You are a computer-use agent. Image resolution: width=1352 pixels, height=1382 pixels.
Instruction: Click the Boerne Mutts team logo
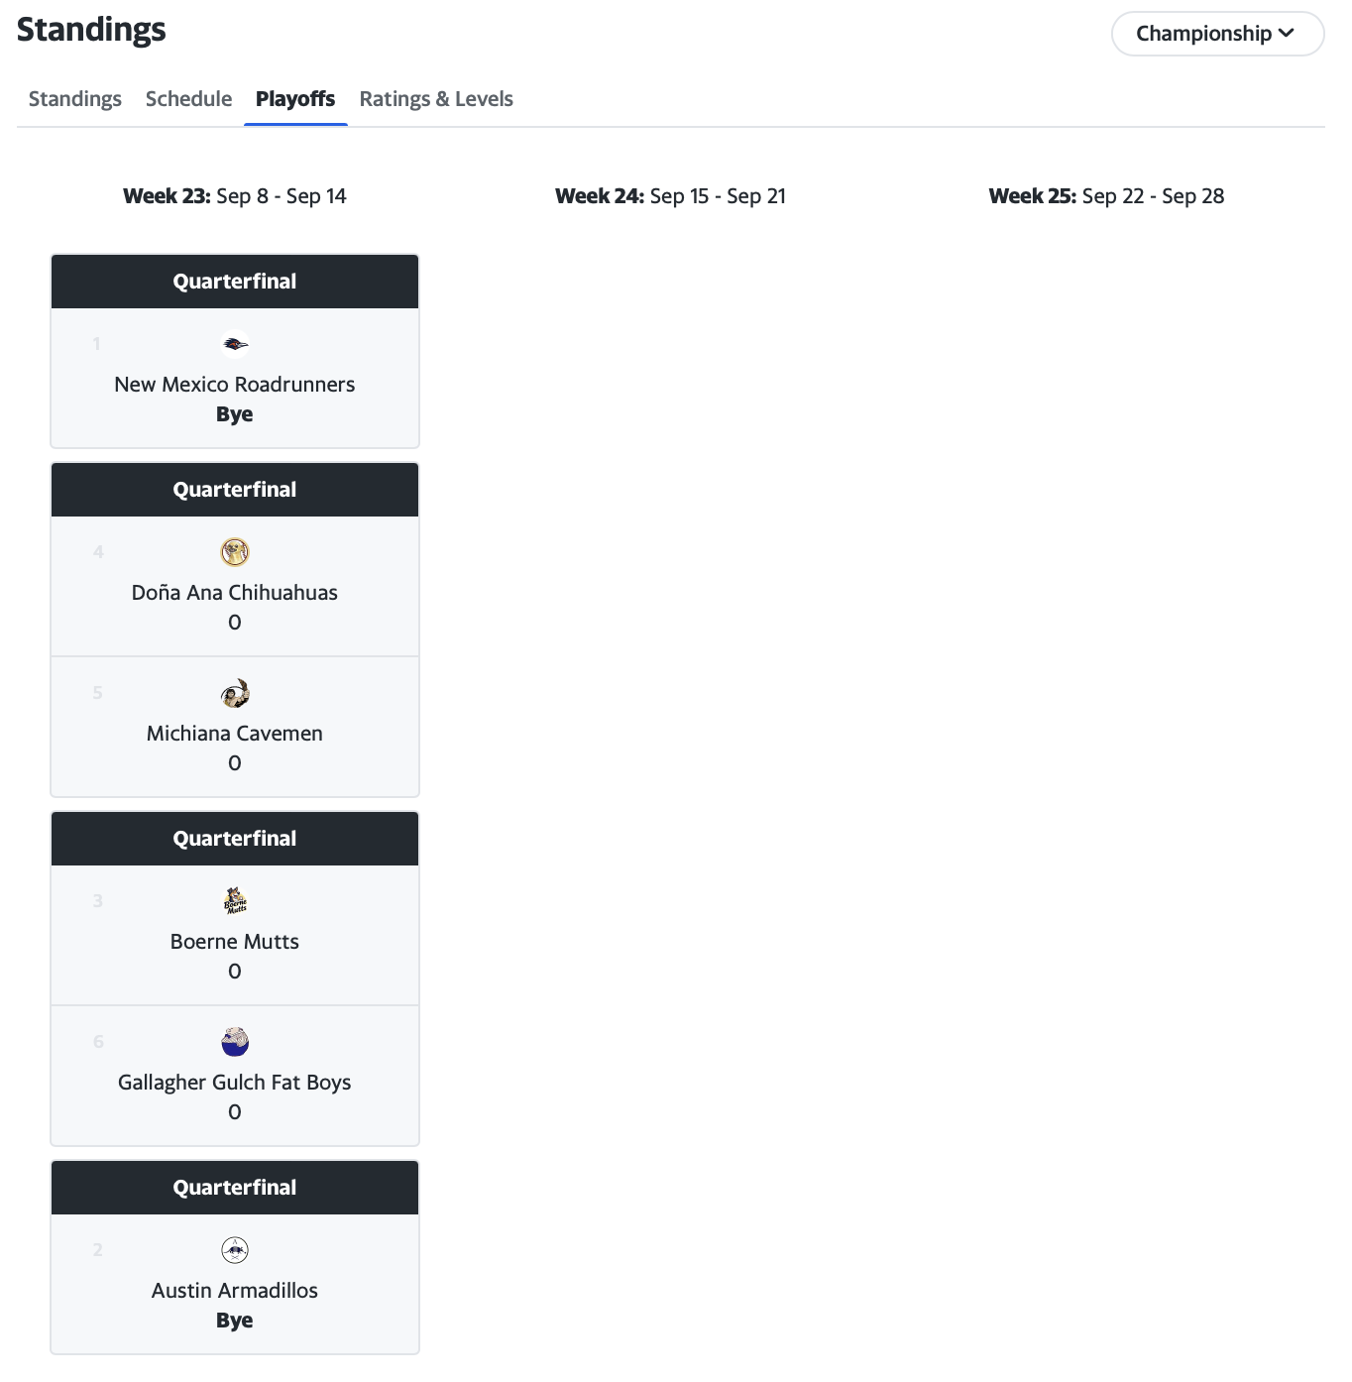click(235, 901)
